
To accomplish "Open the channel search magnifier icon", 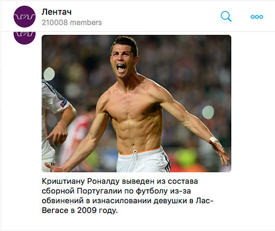I will click(x=226, y=17).
